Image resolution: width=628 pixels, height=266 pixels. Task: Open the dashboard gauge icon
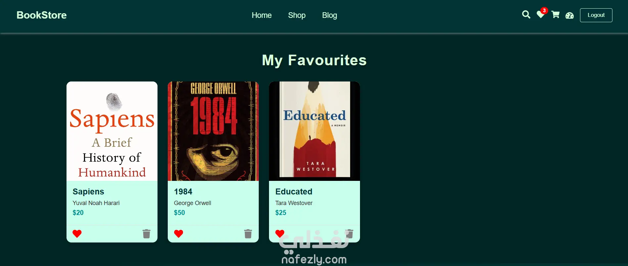[x=569, y=15]
